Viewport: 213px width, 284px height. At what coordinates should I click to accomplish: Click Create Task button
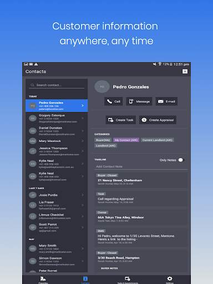tap(121, 120)
